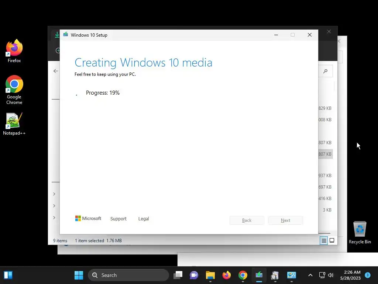This screenshot has width=378, height=284.
Task: Select the 416 KB file in Explorer
Action: pos(325,199)
